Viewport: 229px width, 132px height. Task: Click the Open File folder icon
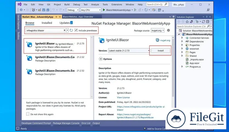click(x=39, y=10)
